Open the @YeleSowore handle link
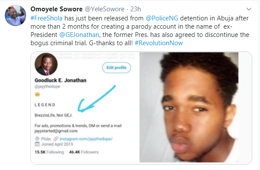Screen dimensions: 260x170 [x=105, y=9]
